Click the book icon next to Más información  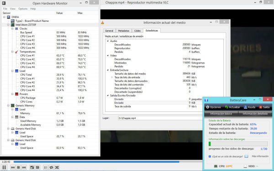tap(246, 156)
